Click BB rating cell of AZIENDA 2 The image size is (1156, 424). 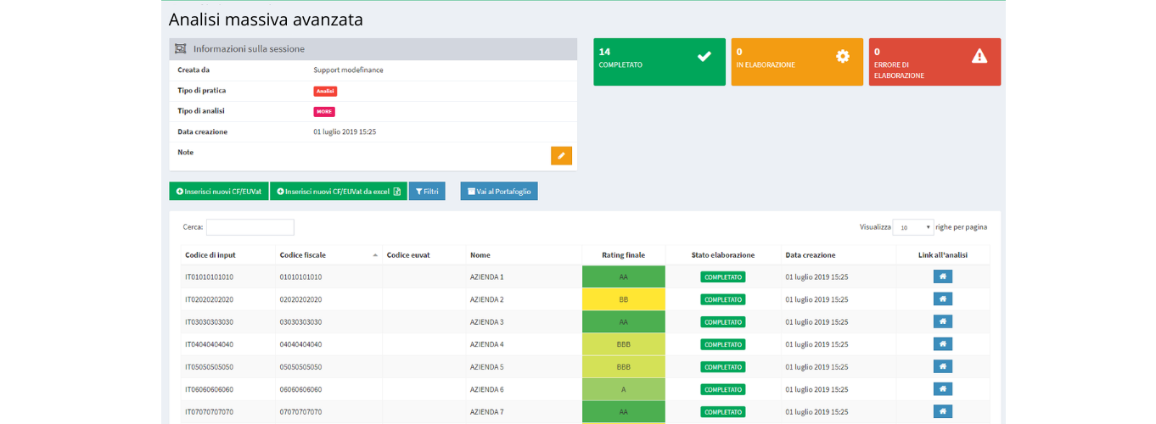pos(624,299)
